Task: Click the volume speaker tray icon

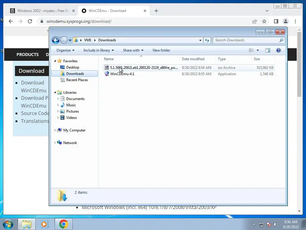Action: 276,224
